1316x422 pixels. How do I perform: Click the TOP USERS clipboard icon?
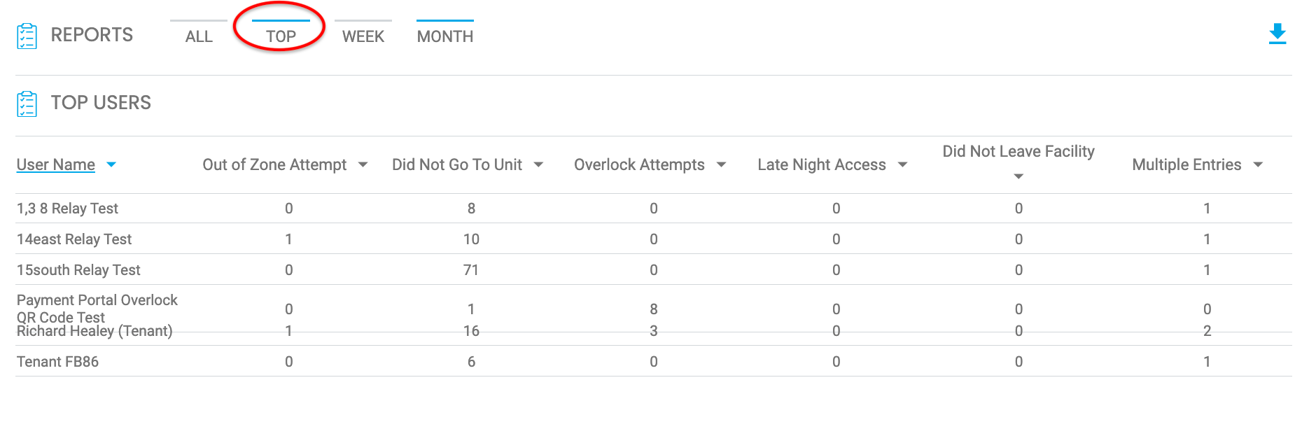click(27, 102)
